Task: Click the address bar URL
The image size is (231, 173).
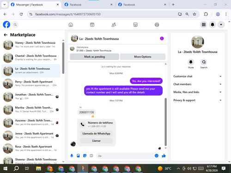Action: [x=68, y=14]
